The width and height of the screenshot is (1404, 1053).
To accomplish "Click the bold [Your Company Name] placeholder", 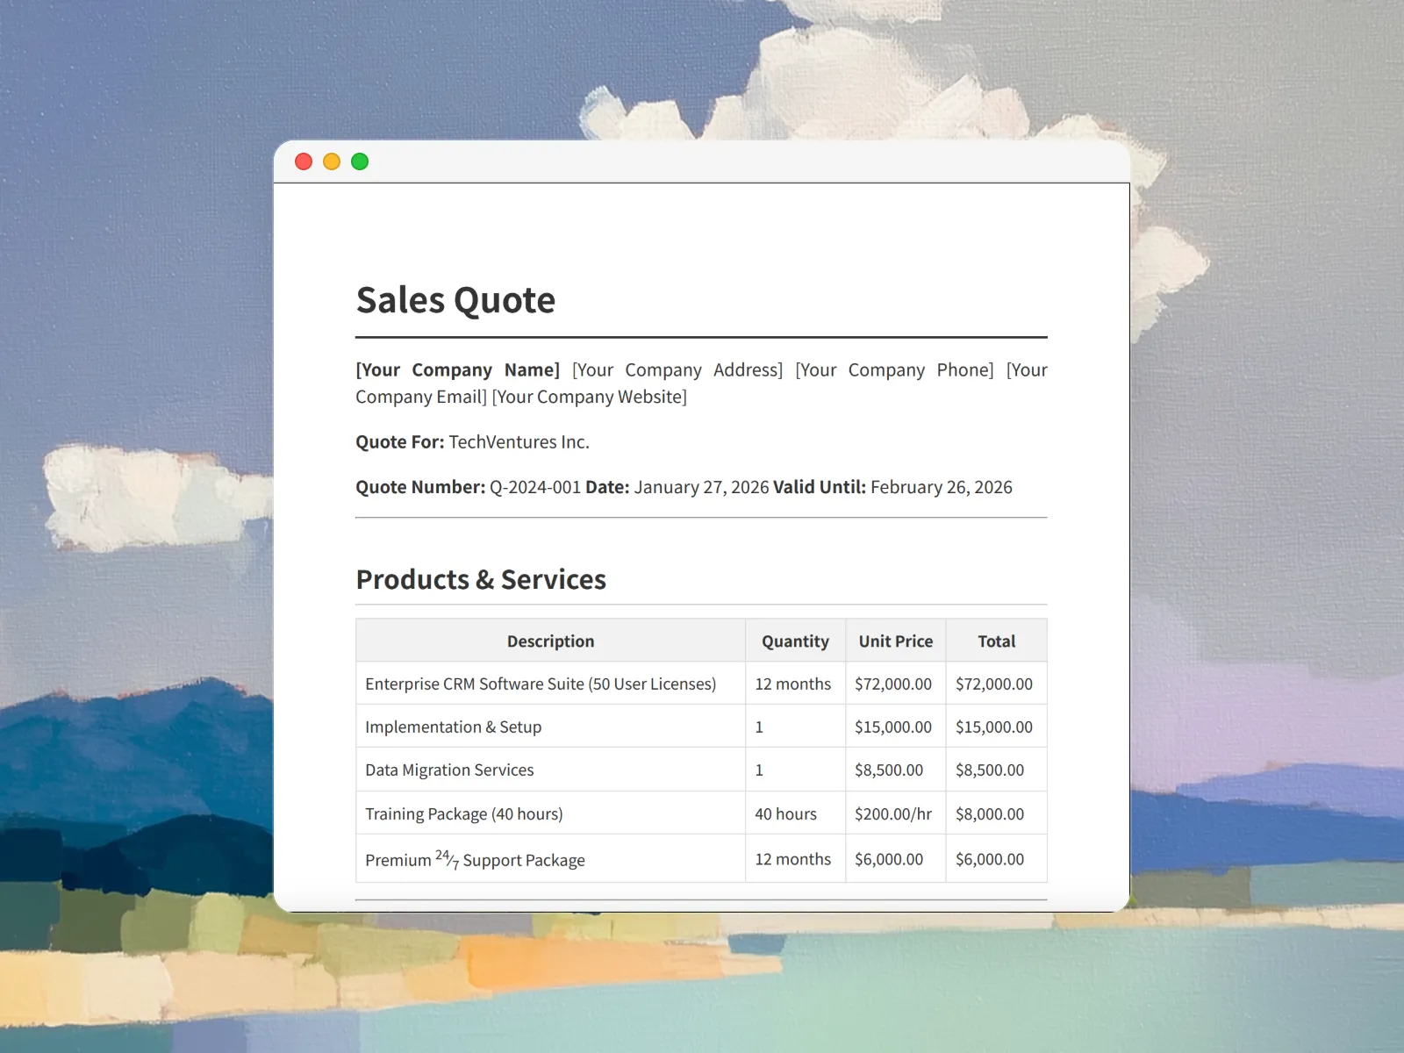I will (457, 370).
